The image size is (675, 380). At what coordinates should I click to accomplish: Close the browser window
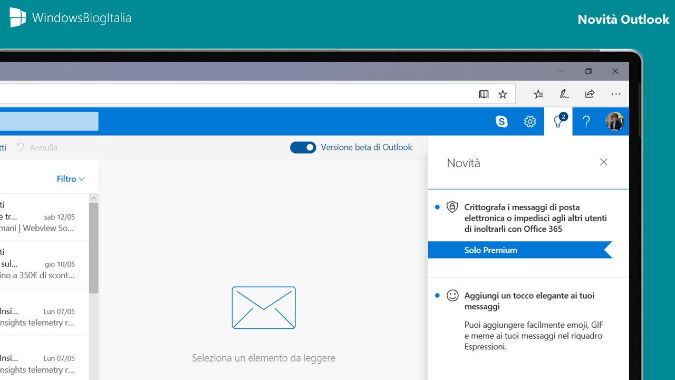tap(615, 71)
